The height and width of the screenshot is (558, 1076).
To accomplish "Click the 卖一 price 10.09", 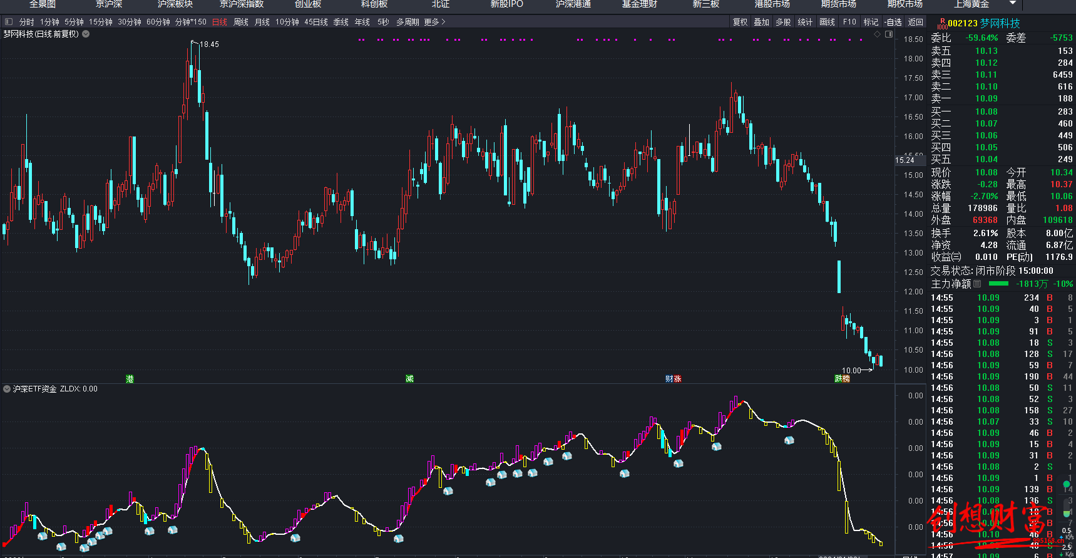I will [986, 98].
